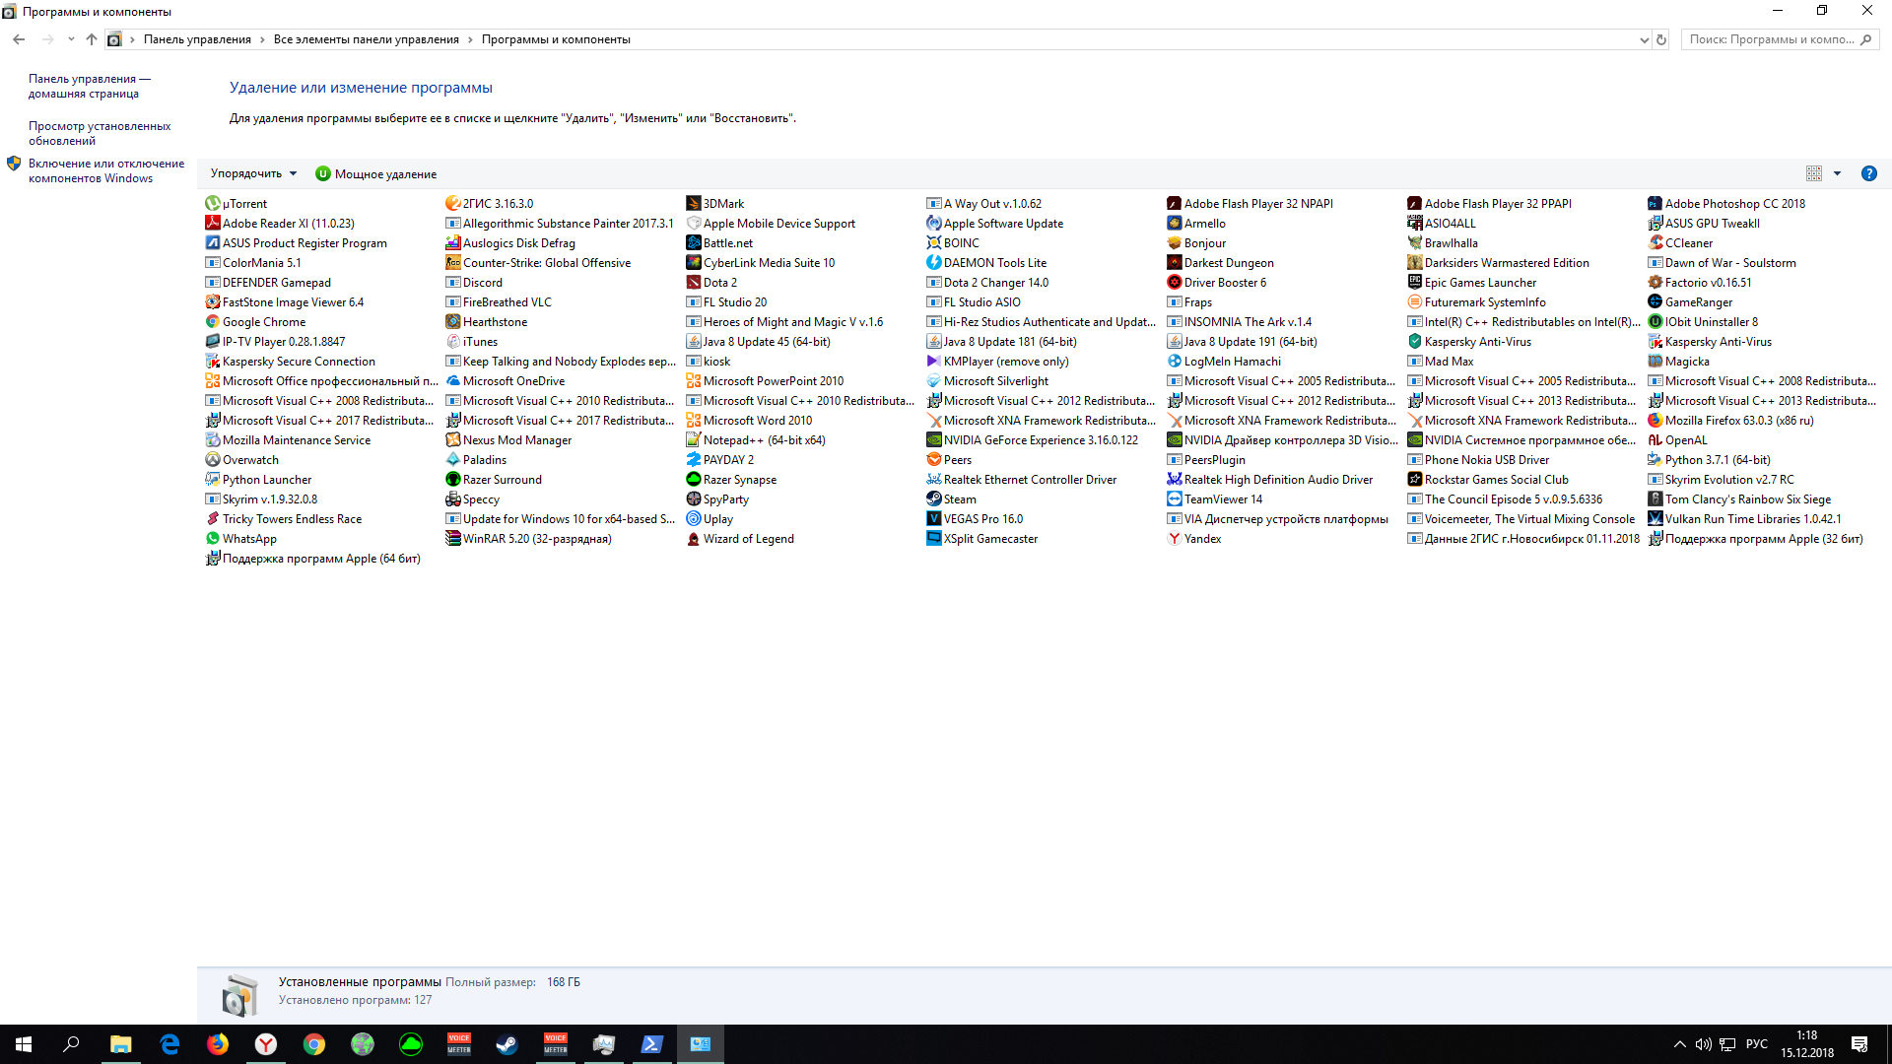Focus the Поиск: Программы и компоненты field
Screen dimensions: 1892x1064
[x=1780, y=39]
